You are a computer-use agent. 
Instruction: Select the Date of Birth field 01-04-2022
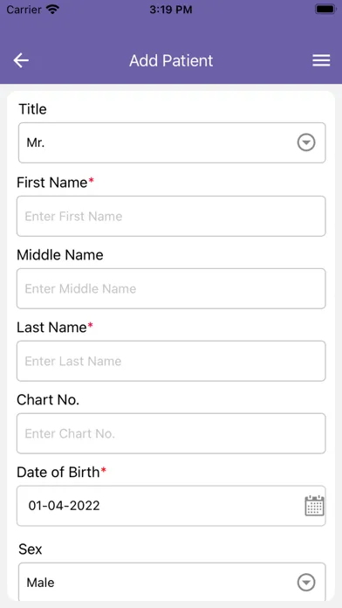click(x=171, y=506)
